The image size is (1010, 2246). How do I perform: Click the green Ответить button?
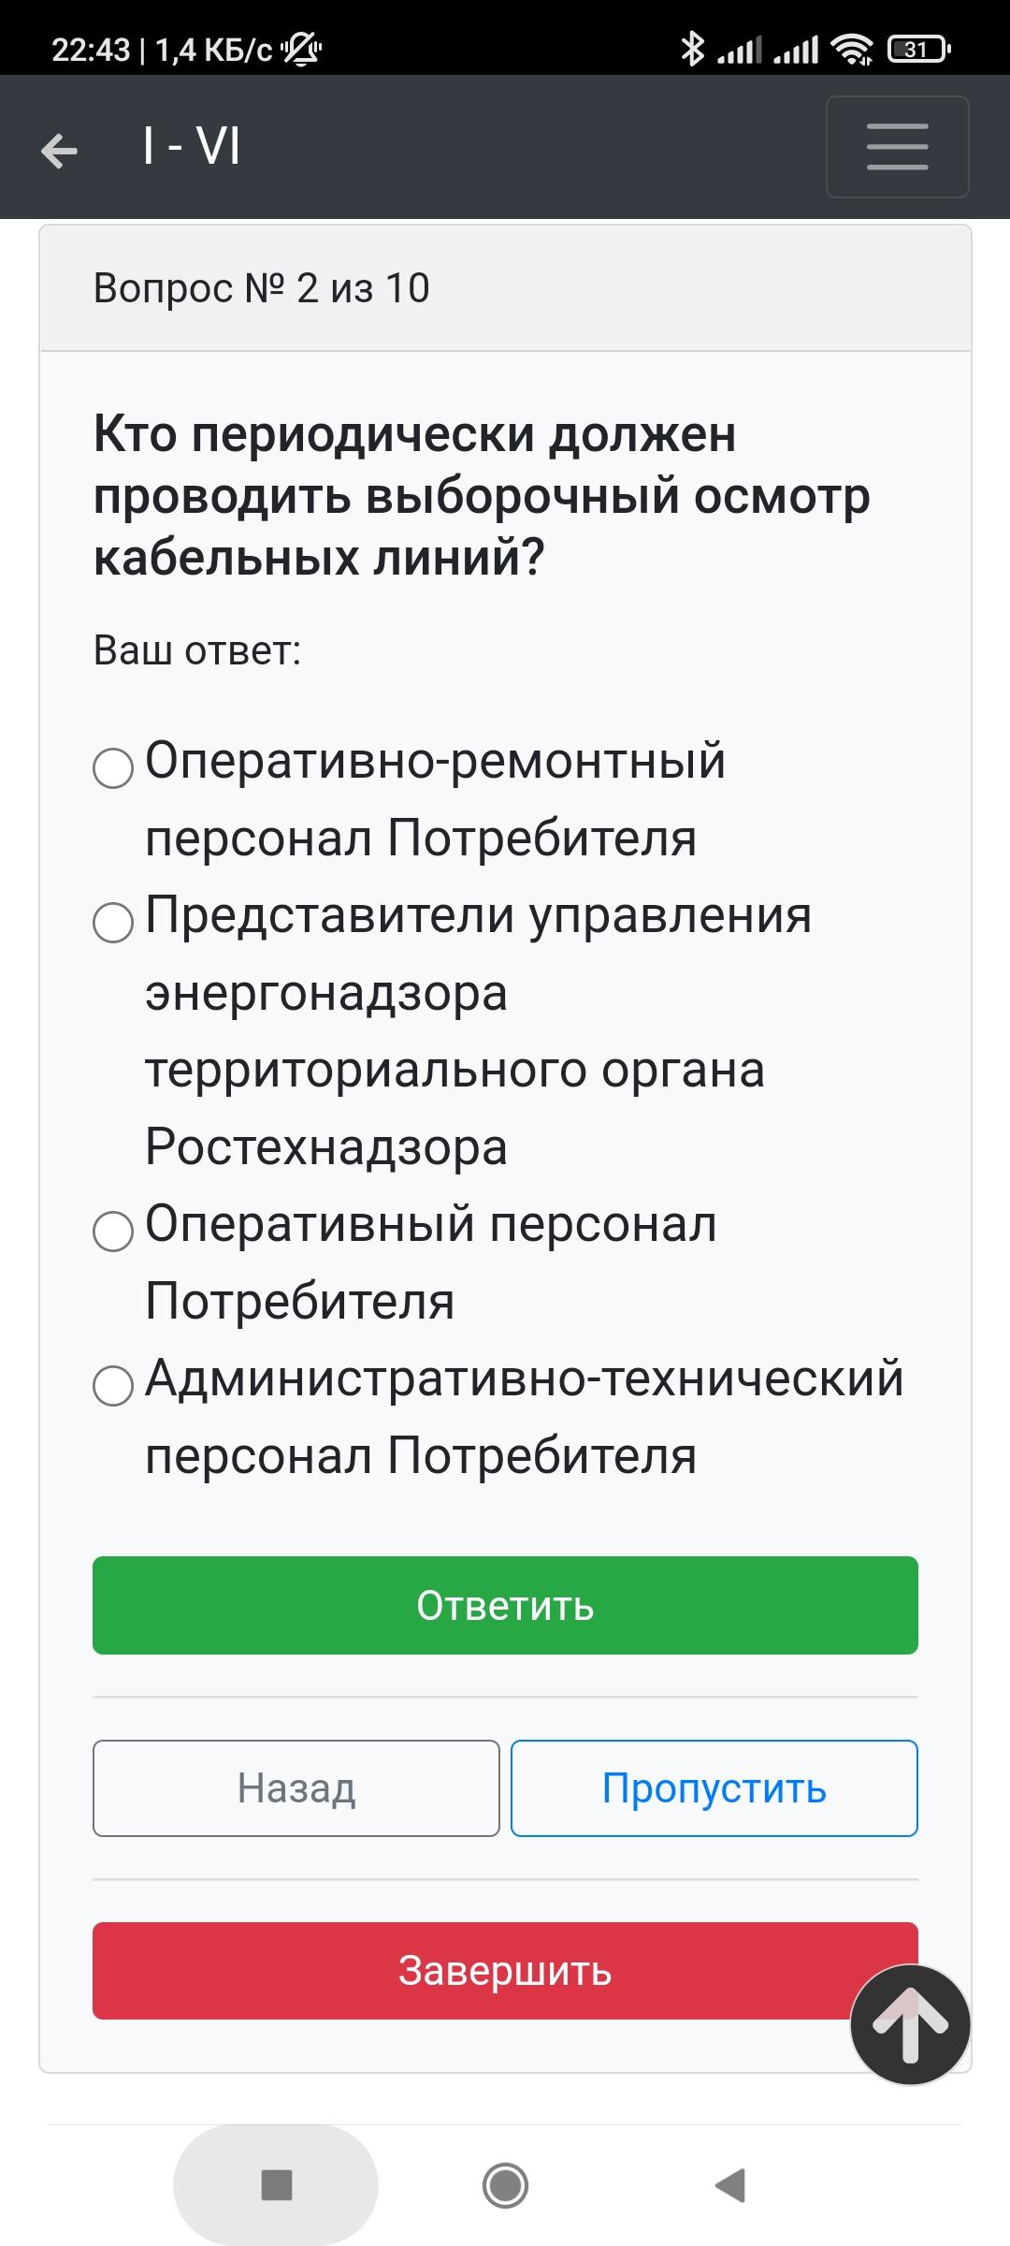pyautogui.click(x=505, y=1605)
